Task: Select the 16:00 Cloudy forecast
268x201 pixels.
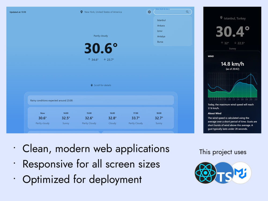Action: pos(112,118)
